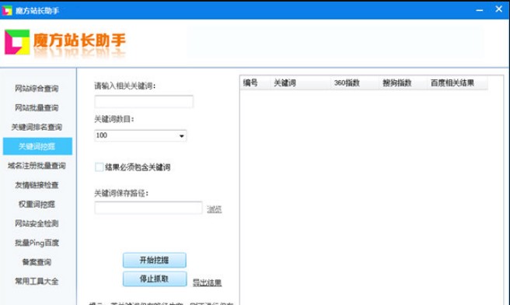The image size is (510, 305).
Task: Select the 关键词挖掘 sidebar item
Action: pyautogui.click(x=38, y=146)
